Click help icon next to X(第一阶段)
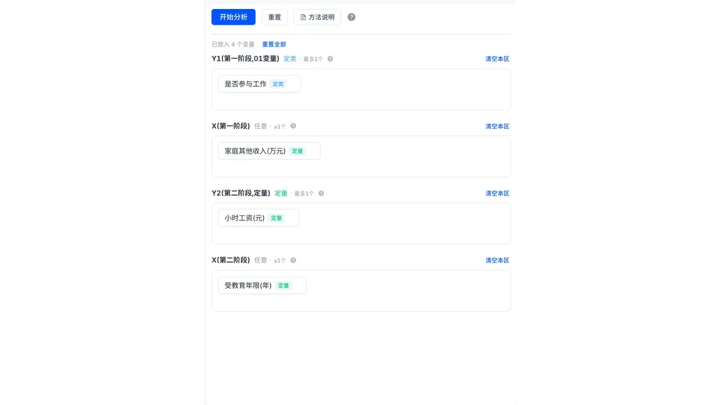Image resolution: width=720 pixels, height=405 pixels. tap(293, 126)
